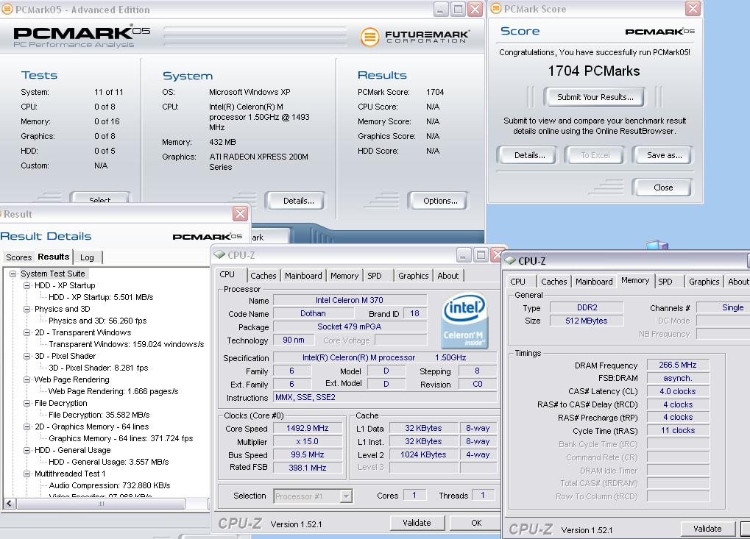Open Memory tab in first CPU-Z window
The image size is (750, 539).
tap(344, 276)
